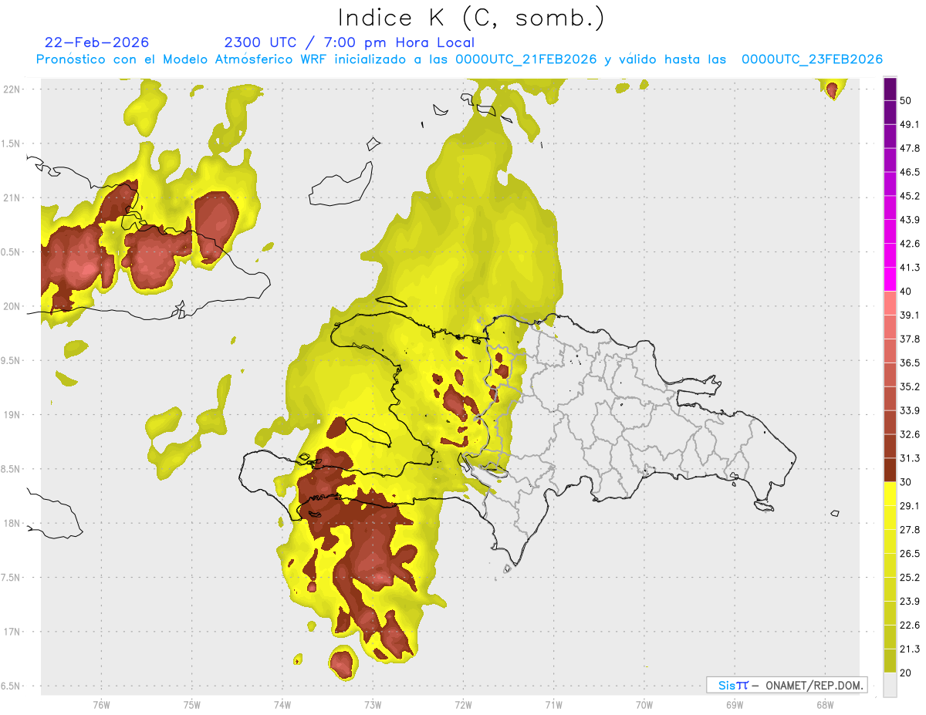Click the 72W longitude axis label
The image size is (926, 715).
pos(463,704)
